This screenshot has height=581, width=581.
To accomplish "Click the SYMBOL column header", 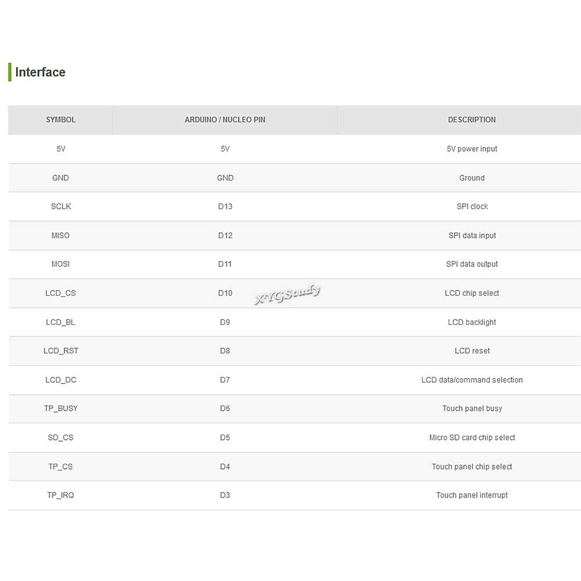I will pos(61,120).
